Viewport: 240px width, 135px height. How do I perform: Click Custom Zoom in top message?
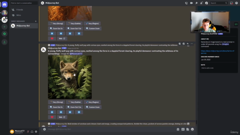click(93, 28)
